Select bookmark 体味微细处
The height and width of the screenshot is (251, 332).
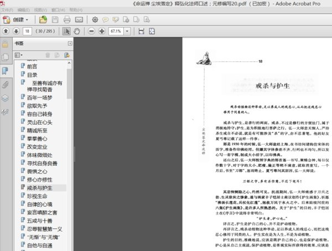[x=40, y=155]
